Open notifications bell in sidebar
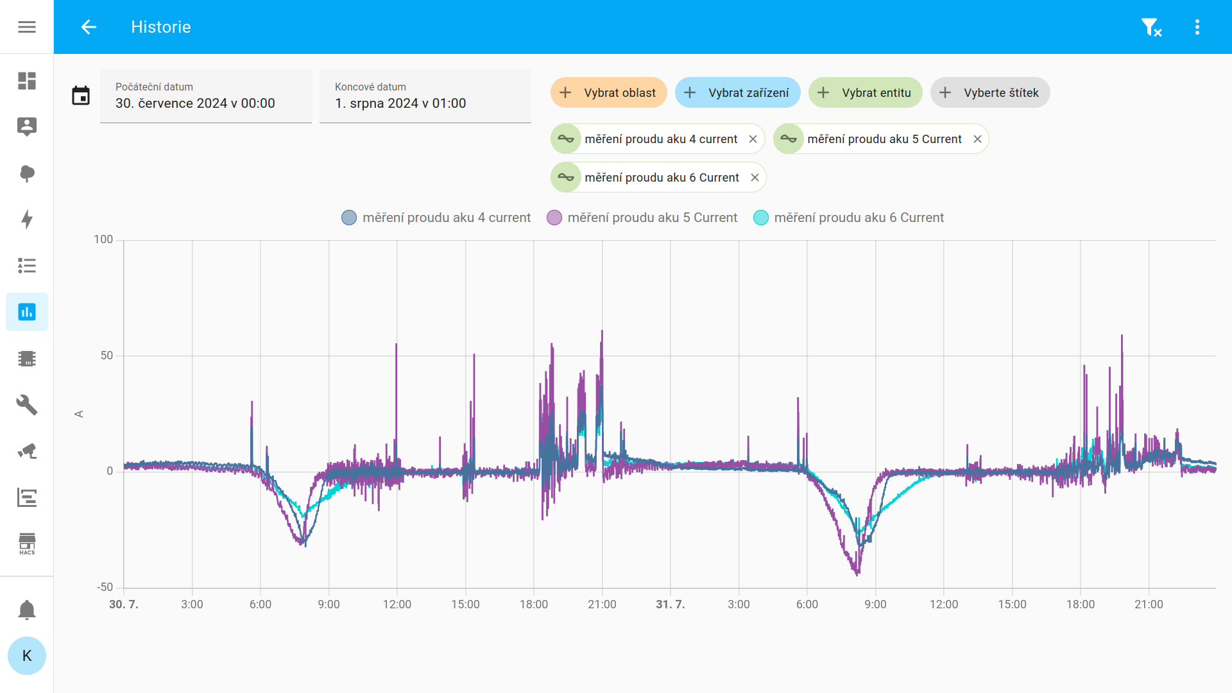The height and width of the screenshot is (693, 1232). tap(26, 610)
